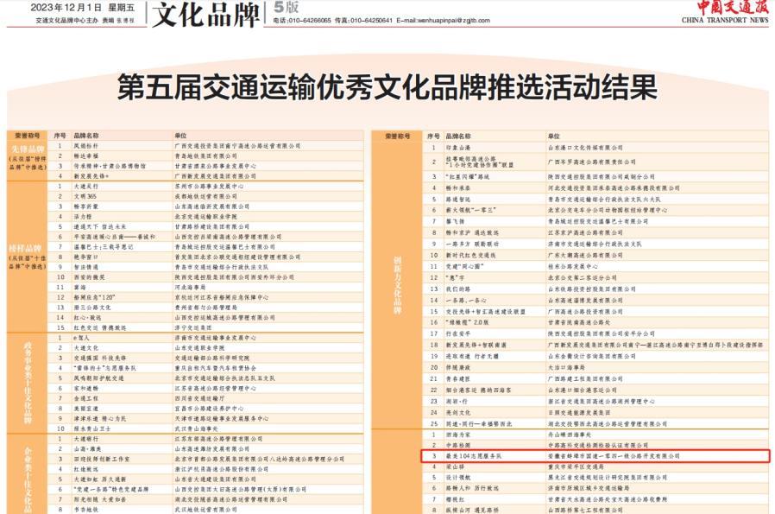Select the vertical 创新力文化品牌 label
Viewport: 775px width, 514px height.
[397, 285]
